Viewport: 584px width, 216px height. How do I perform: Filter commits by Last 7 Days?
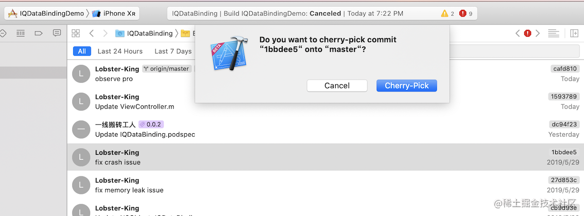173,51
